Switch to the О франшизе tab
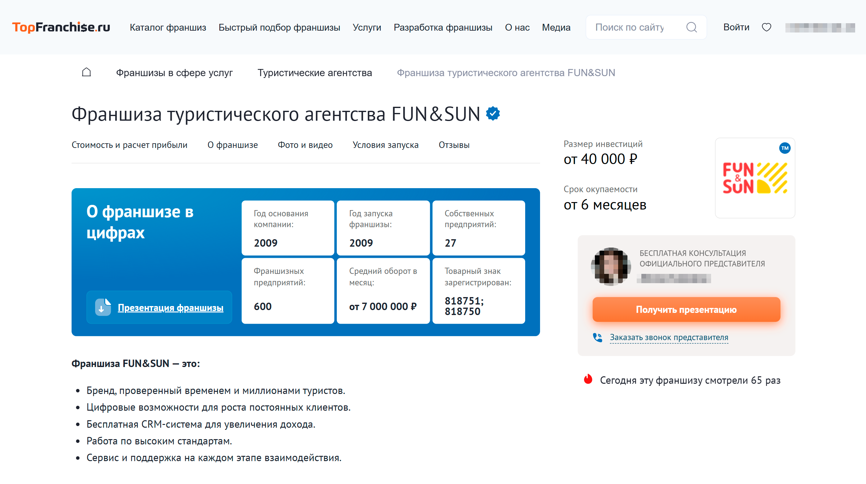866x484 pixels. [x=233, y=145]
